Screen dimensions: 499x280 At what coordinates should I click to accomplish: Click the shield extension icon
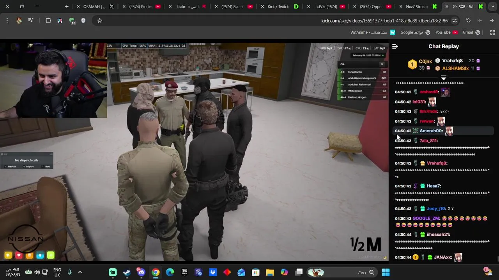coord(83,21)
